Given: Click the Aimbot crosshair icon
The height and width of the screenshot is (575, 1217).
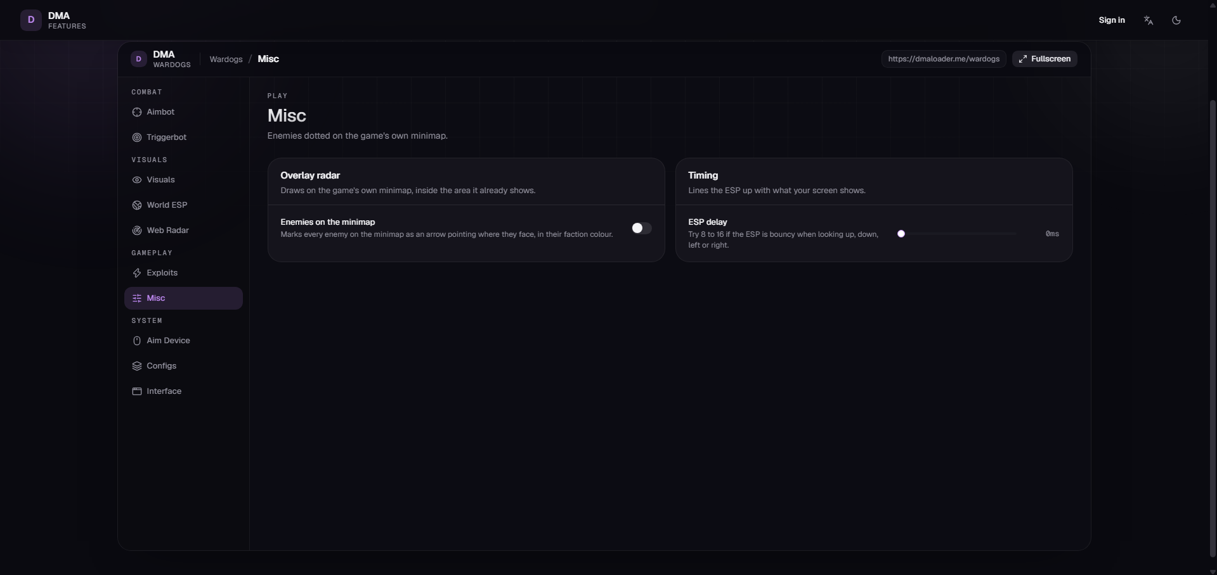Looking at the screenshot, I should tap(136, 112).
